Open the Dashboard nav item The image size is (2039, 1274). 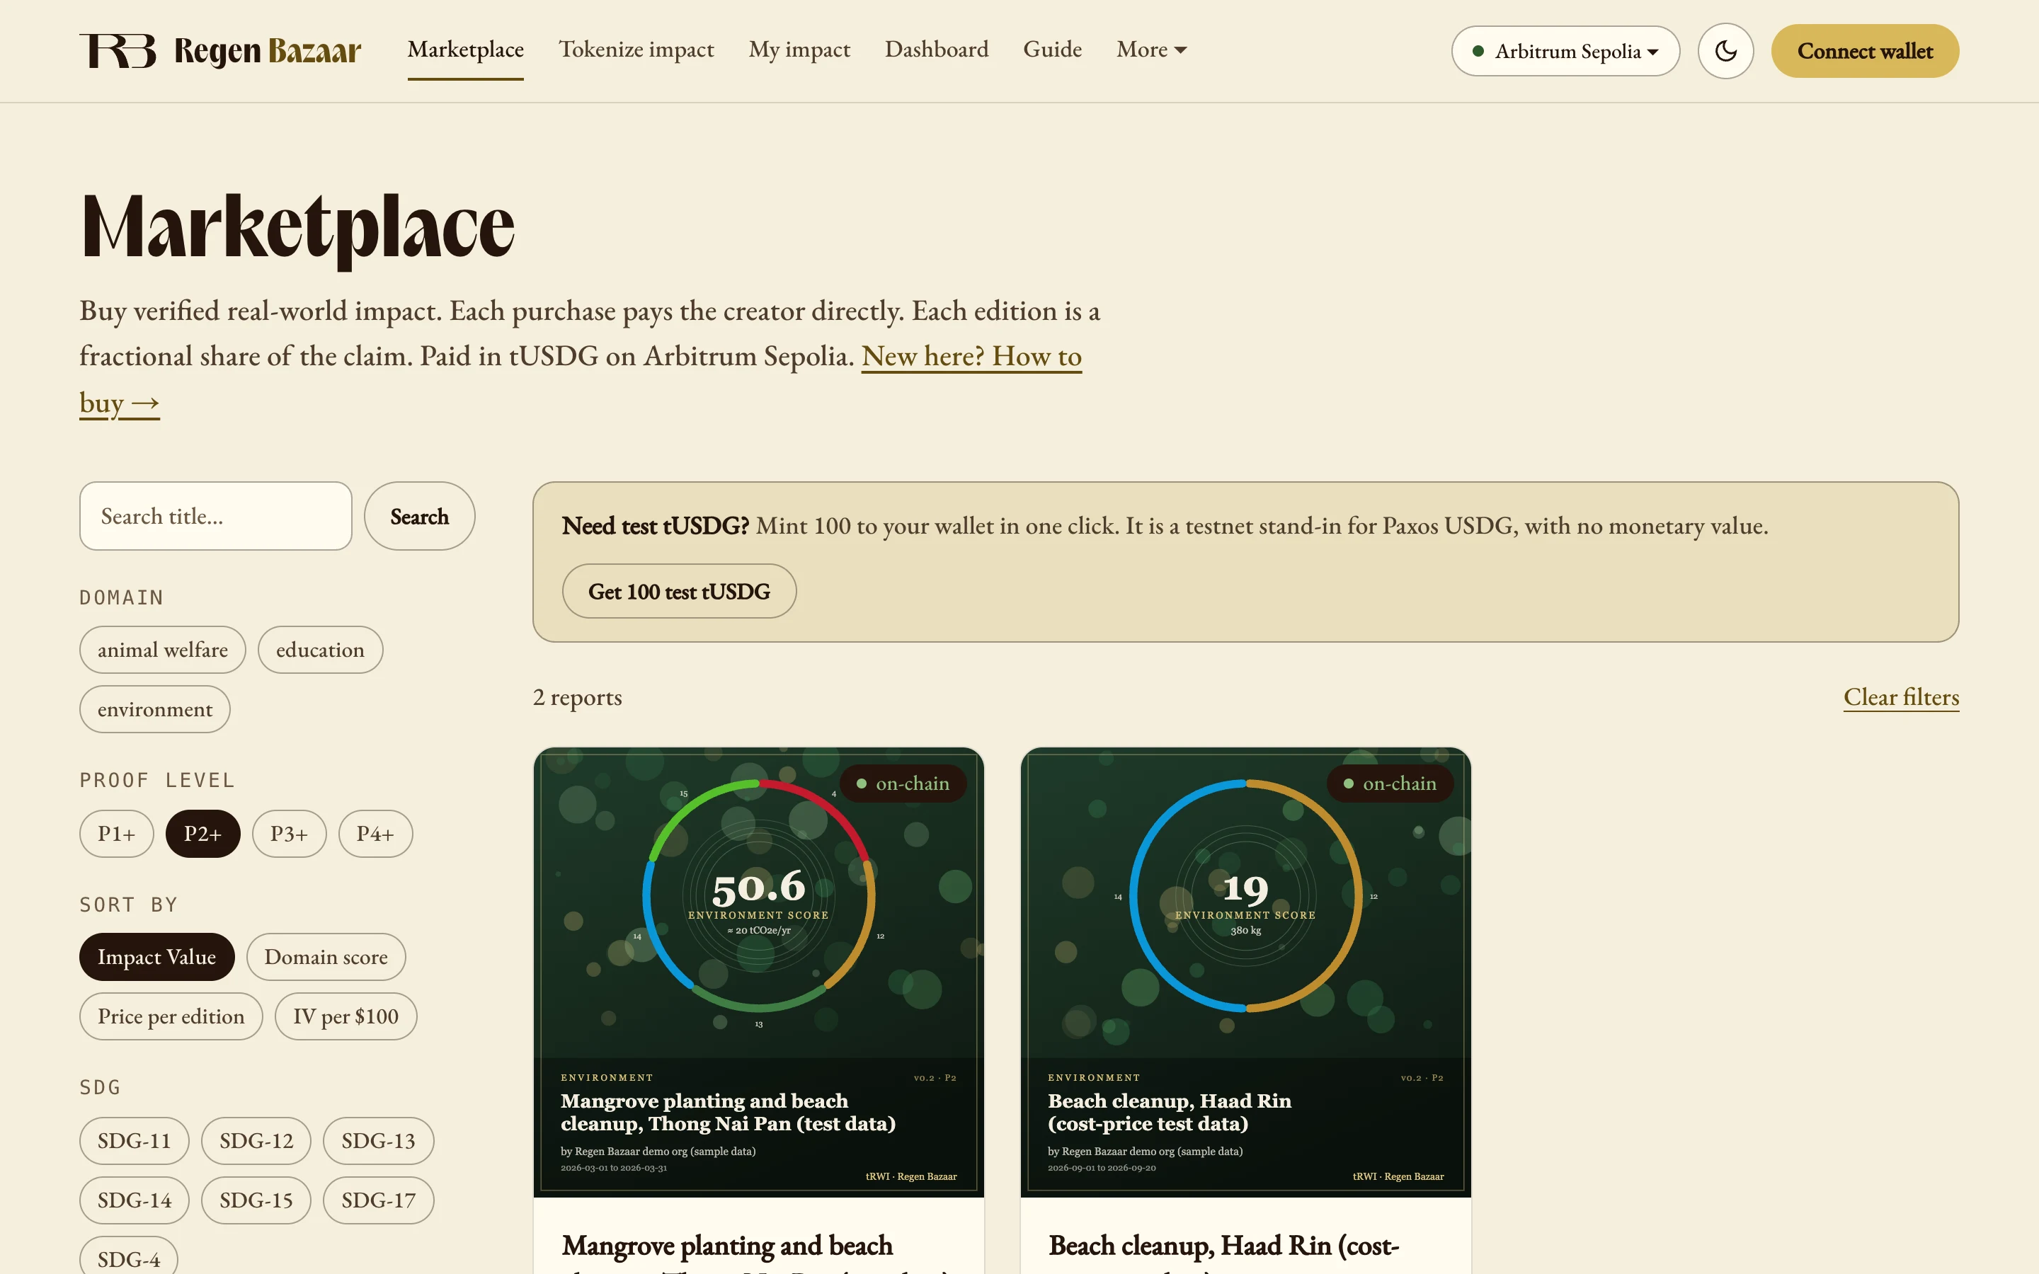[937, 50]
